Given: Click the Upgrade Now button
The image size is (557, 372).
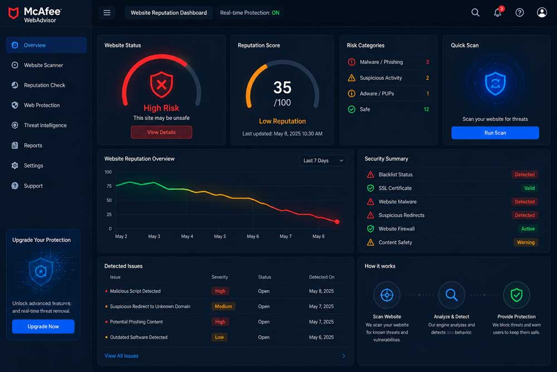Looking at the screenshot, I should [x=43, y=326].
